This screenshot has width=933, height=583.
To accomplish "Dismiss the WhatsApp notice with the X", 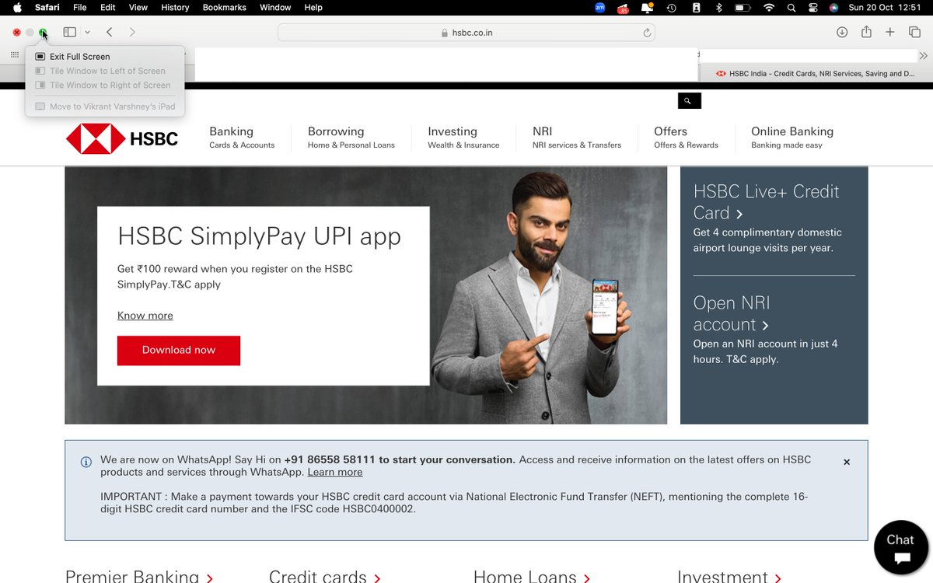I will 847,462.
